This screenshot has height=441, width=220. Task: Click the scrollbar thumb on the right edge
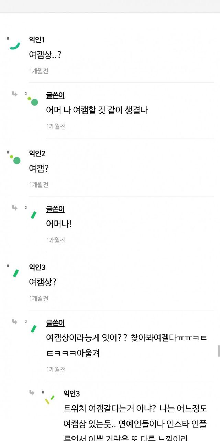219,351
